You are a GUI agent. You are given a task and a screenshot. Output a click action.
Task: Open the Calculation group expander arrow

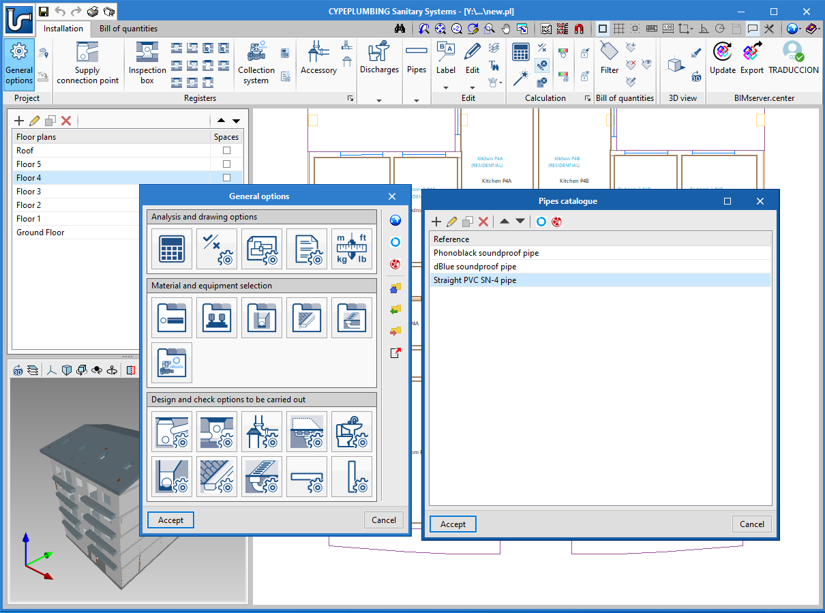tap(588, 99)
